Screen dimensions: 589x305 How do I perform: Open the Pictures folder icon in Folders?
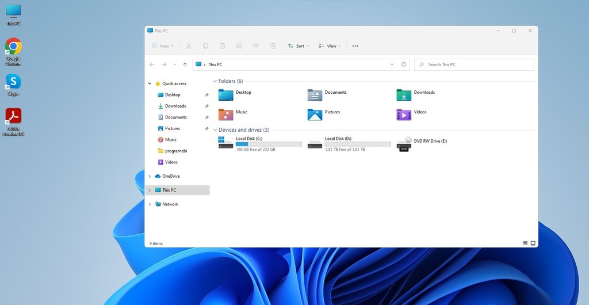pos(315,115)
